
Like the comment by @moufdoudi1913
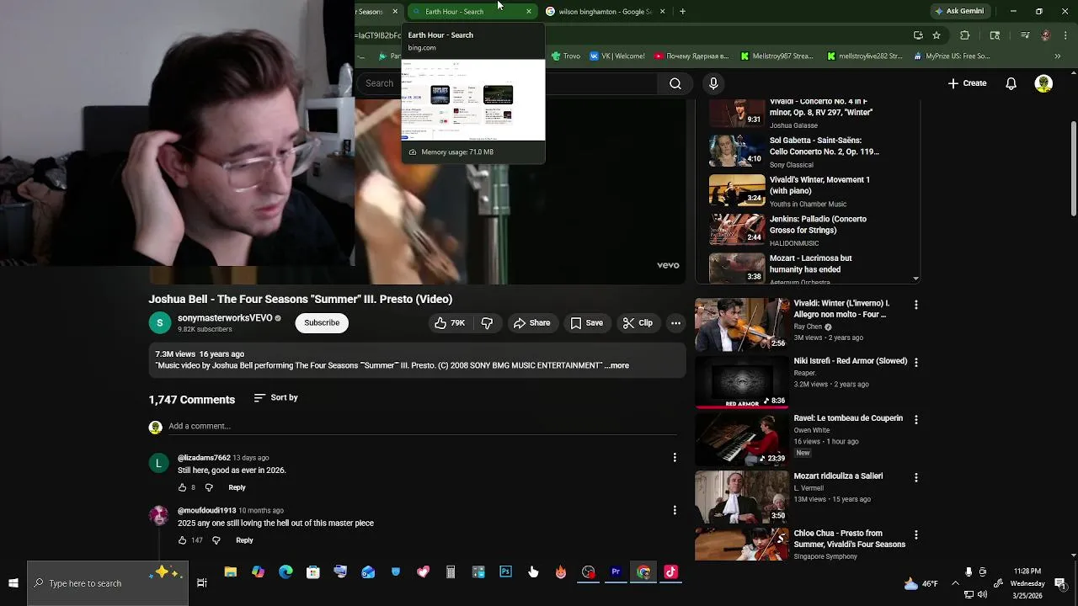(182, 540)
